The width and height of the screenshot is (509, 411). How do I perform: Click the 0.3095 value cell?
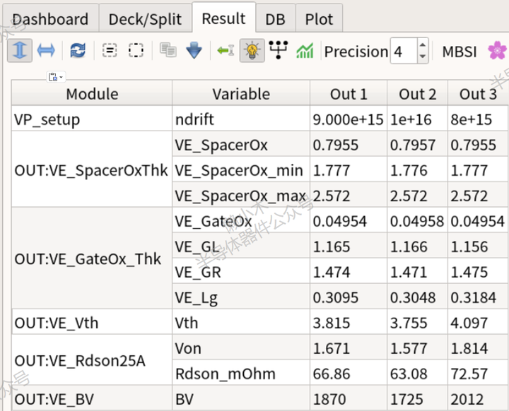(349, 297)
